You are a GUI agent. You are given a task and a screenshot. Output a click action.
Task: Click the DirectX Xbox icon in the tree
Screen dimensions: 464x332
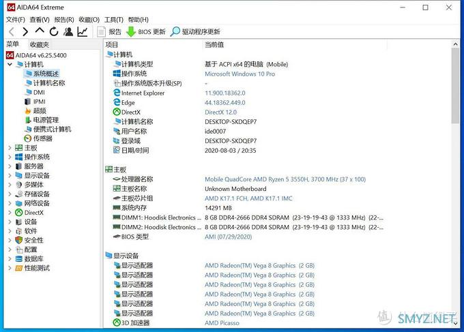click(x=18, y=212)
